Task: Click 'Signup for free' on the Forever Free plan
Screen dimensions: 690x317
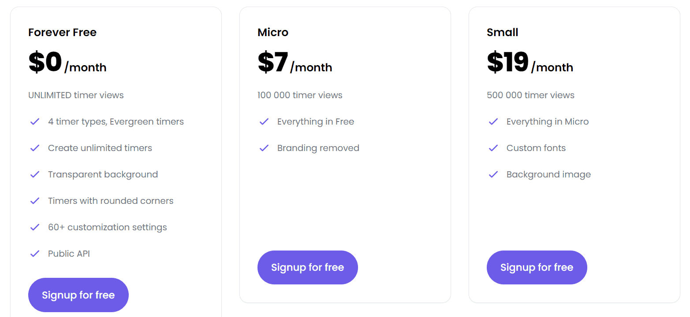Action: pos(78,295)
